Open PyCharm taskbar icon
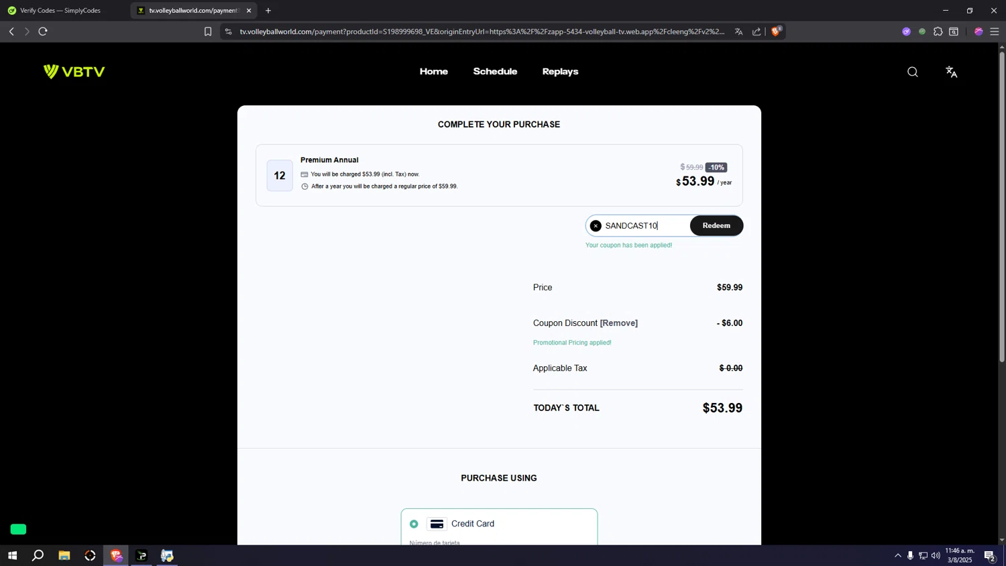The height and width of the screenshot is (566, 1006). pos(142,555)
